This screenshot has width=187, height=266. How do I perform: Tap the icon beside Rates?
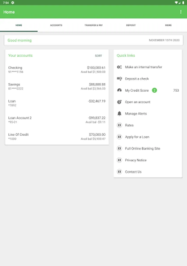click(119, 125)
